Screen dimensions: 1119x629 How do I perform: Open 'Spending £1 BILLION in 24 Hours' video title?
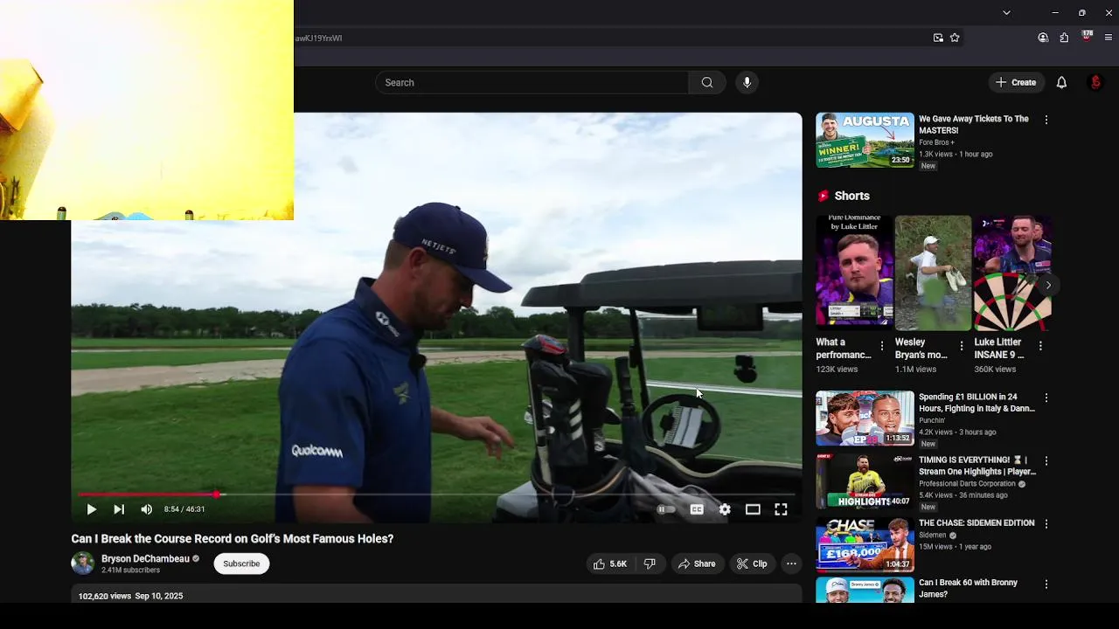tap(977, 403)
